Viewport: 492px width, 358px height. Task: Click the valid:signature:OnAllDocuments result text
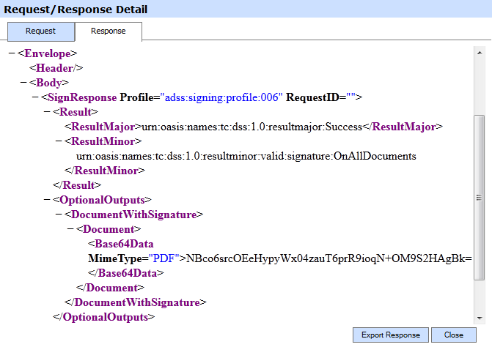click(x=246, y=156)
